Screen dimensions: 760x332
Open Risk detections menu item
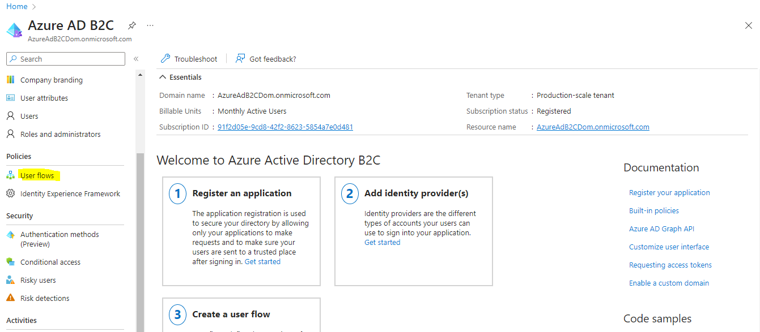[45, 298]
